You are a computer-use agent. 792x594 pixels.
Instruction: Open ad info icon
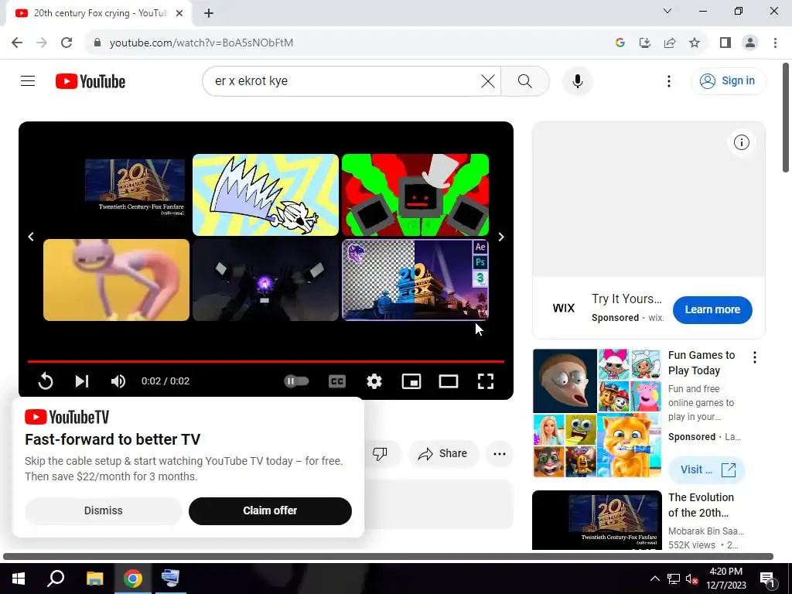point(741,142)
